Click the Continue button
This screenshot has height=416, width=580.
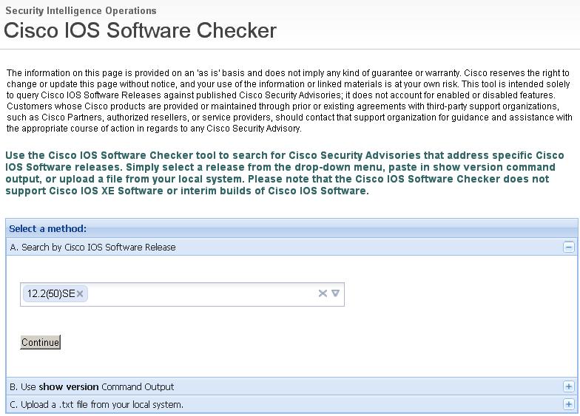(40, 342)
